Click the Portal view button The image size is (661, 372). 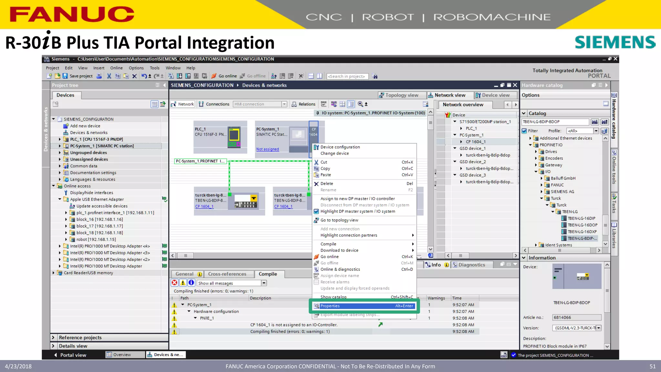[x=70, y=355]
